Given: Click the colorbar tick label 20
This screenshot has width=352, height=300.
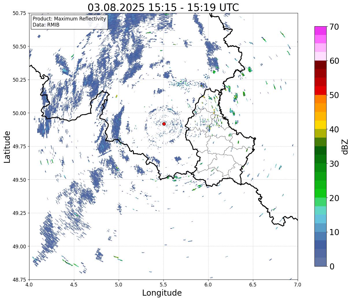Looking at the screenshot, I should (x=334, y=198).
